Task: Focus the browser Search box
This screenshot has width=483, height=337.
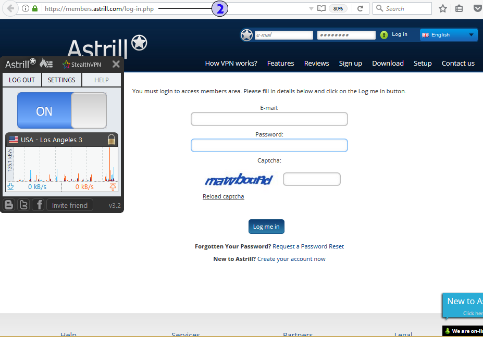Action: [x=402, y=9]
